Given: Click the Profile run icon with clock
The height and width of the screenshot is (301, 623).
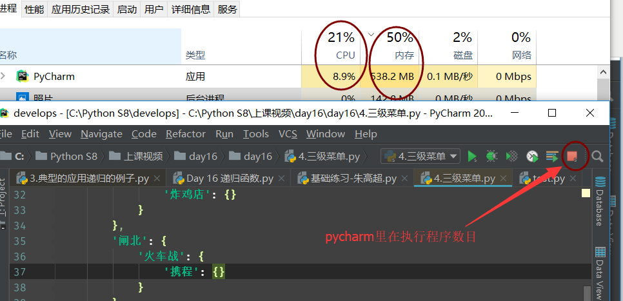Looking at the screenshot, I should [x=532, y=157].
